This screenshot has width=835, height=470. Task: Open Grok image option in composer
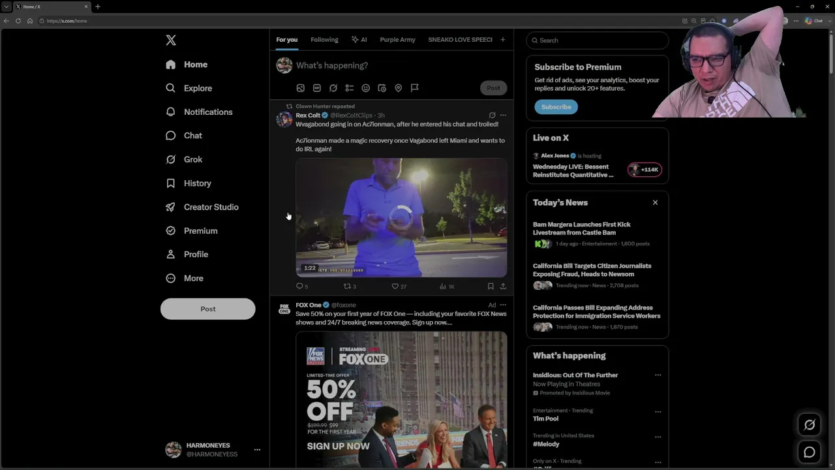tap(333, 88)
